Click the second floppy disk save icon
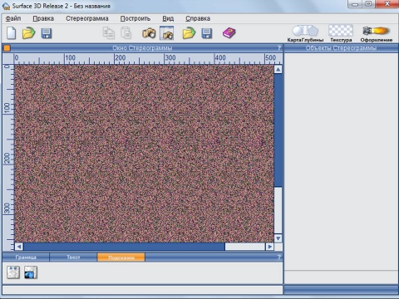Viewport: 399px width, 299px height. [x=207, y=33]
